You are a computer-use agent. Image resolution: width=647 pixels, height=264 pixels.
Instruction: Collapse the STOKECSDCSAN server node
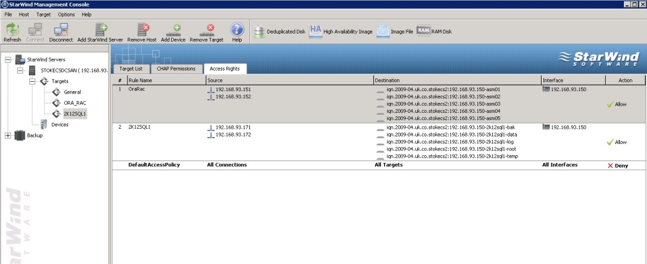[20, 71]
